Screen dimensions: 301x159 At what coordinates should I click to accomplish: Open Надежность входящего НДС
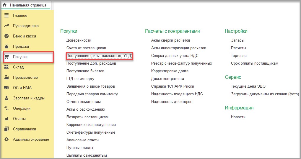(x=177, y=94)
